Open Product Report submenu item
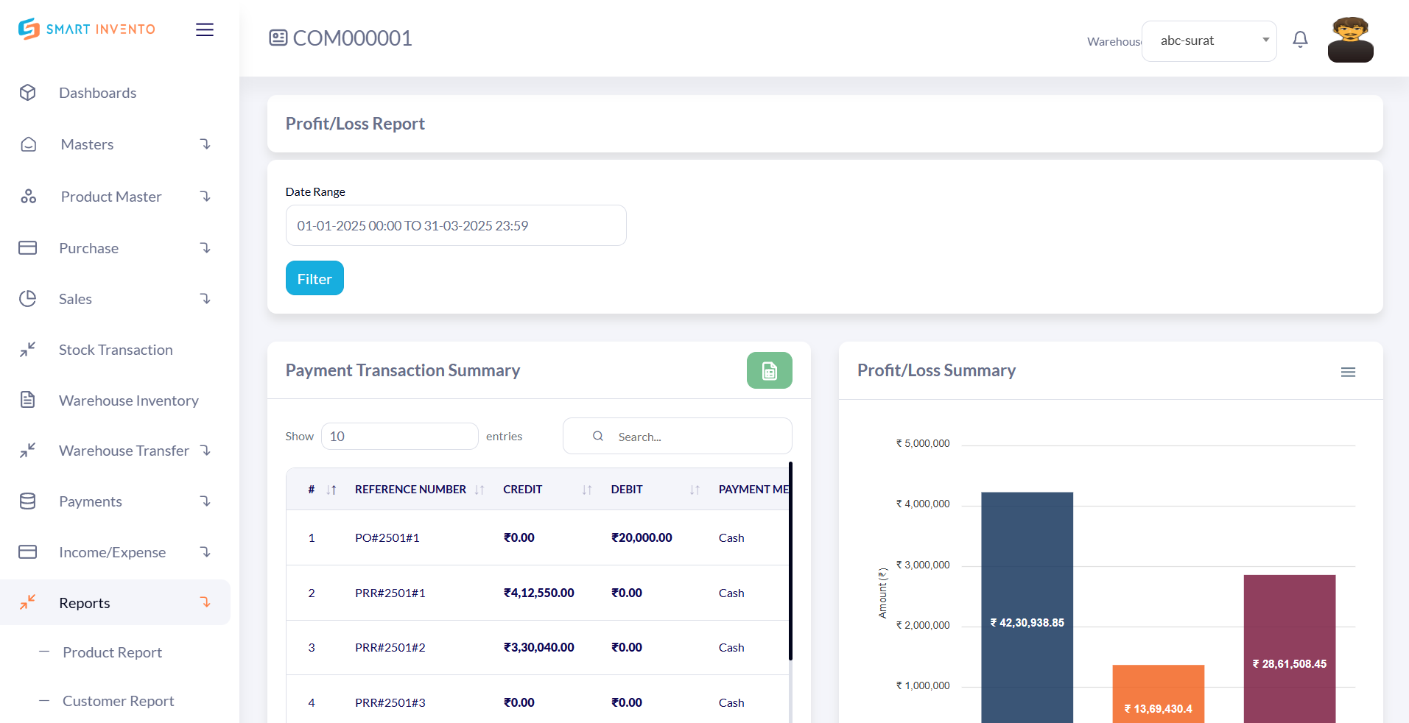Image resolution: width=1409 pixels, height=723 pixels. click(x=112, y=652)
